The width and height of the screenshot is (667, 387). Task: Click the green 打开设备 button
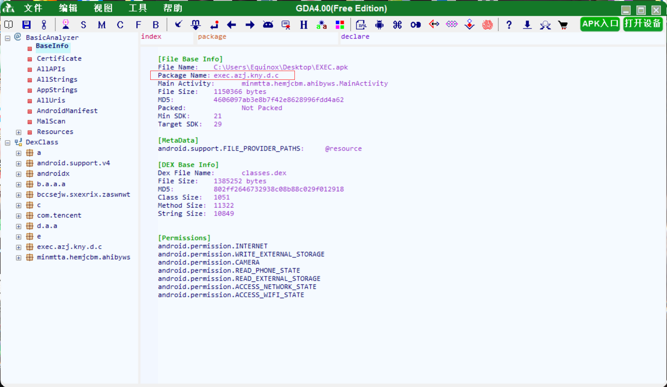tap(643, 24)
